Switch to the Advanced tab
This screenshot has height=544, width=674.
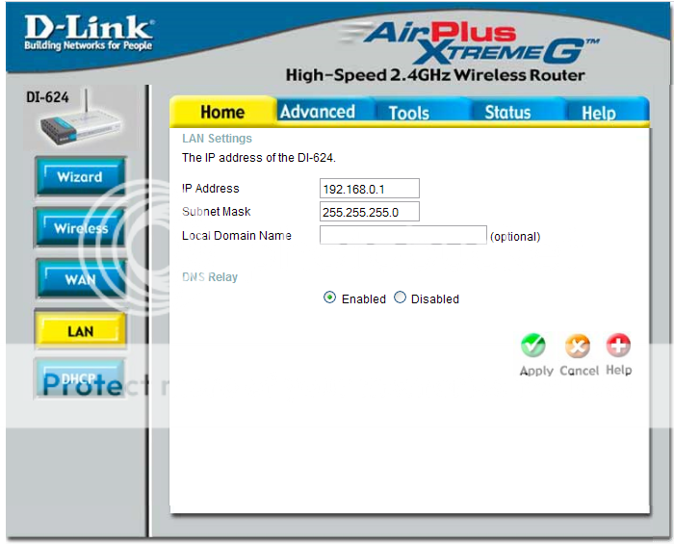(317, 112)
